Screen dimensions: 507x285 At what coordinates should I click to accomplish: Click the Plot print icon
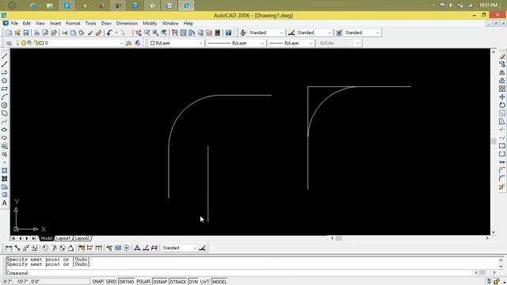click(x=37, y=32)
